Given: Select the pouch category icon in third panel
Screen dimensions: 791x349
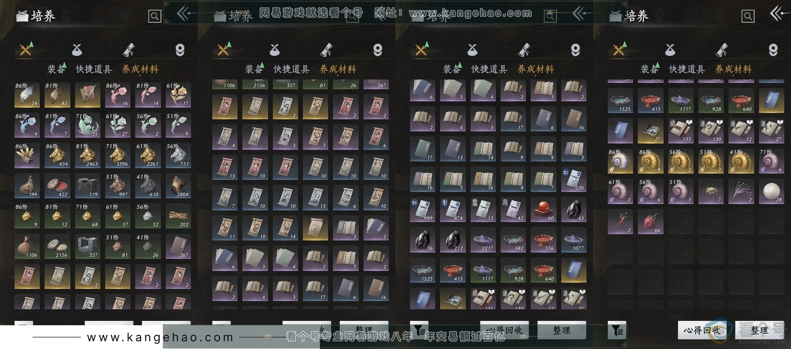Looking at the screenshot, I should point(473,49).
